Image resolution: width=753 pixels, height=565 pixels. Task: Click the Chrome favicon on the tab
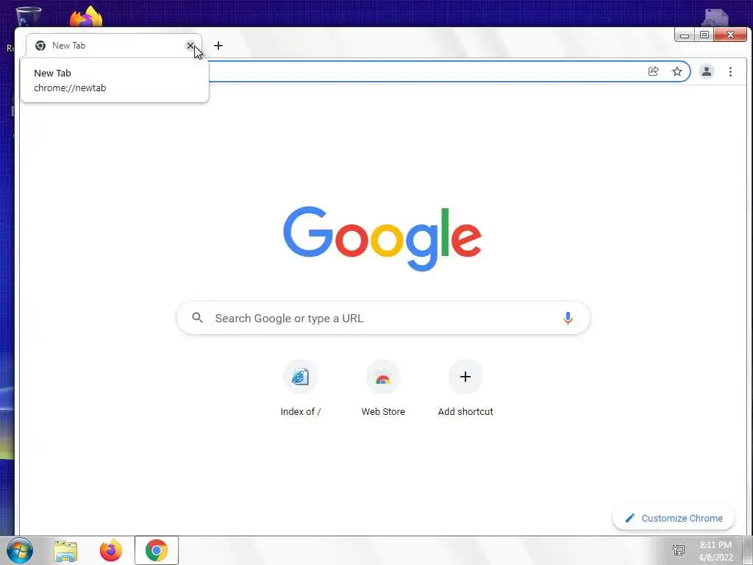[x=40, y=46]
